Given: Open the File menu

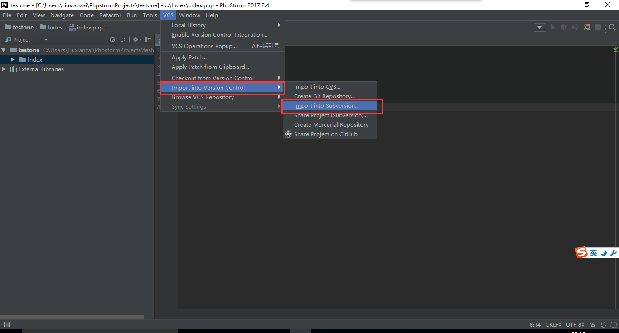Looking at the screenshot, I should pos(7,15).
